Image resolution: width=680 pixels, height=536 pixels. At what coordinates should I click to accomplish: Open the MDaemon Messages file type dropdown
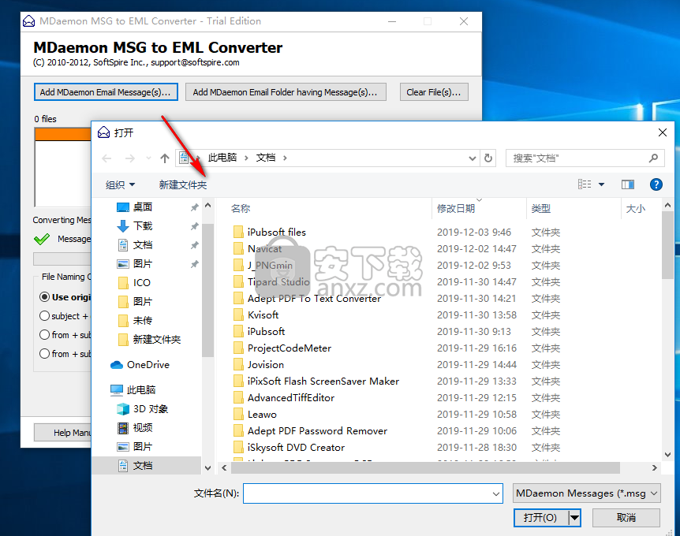tap(586, 493)
